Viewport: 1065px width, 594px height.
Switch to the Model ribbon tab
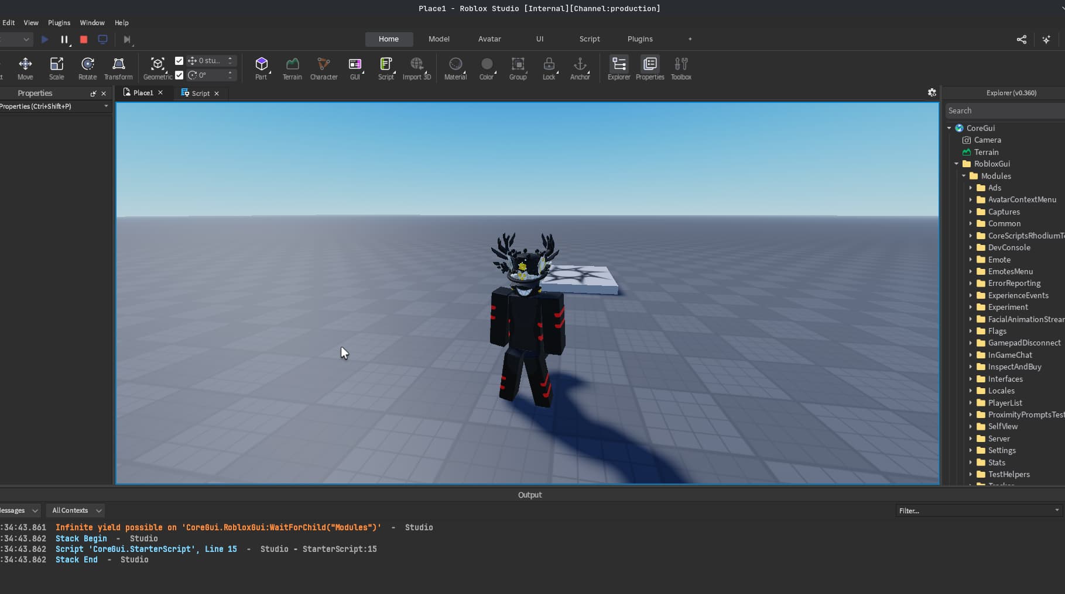pos(439,39)
